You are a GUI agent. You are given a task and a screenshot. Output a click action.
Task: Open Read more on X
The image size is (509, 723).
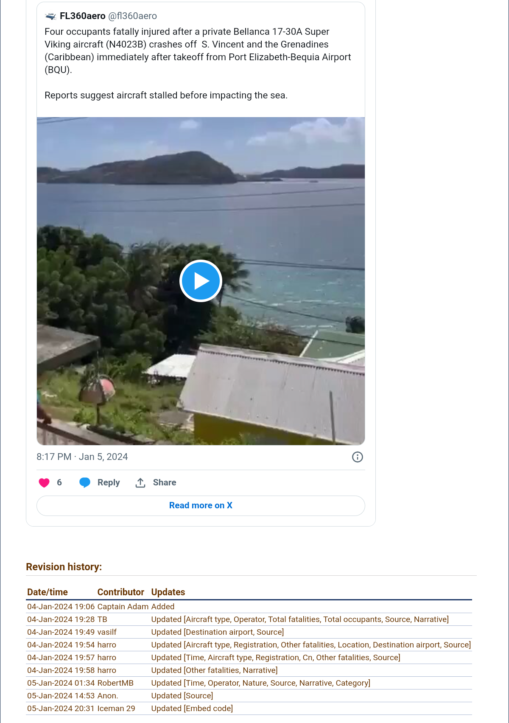(201, 505)
